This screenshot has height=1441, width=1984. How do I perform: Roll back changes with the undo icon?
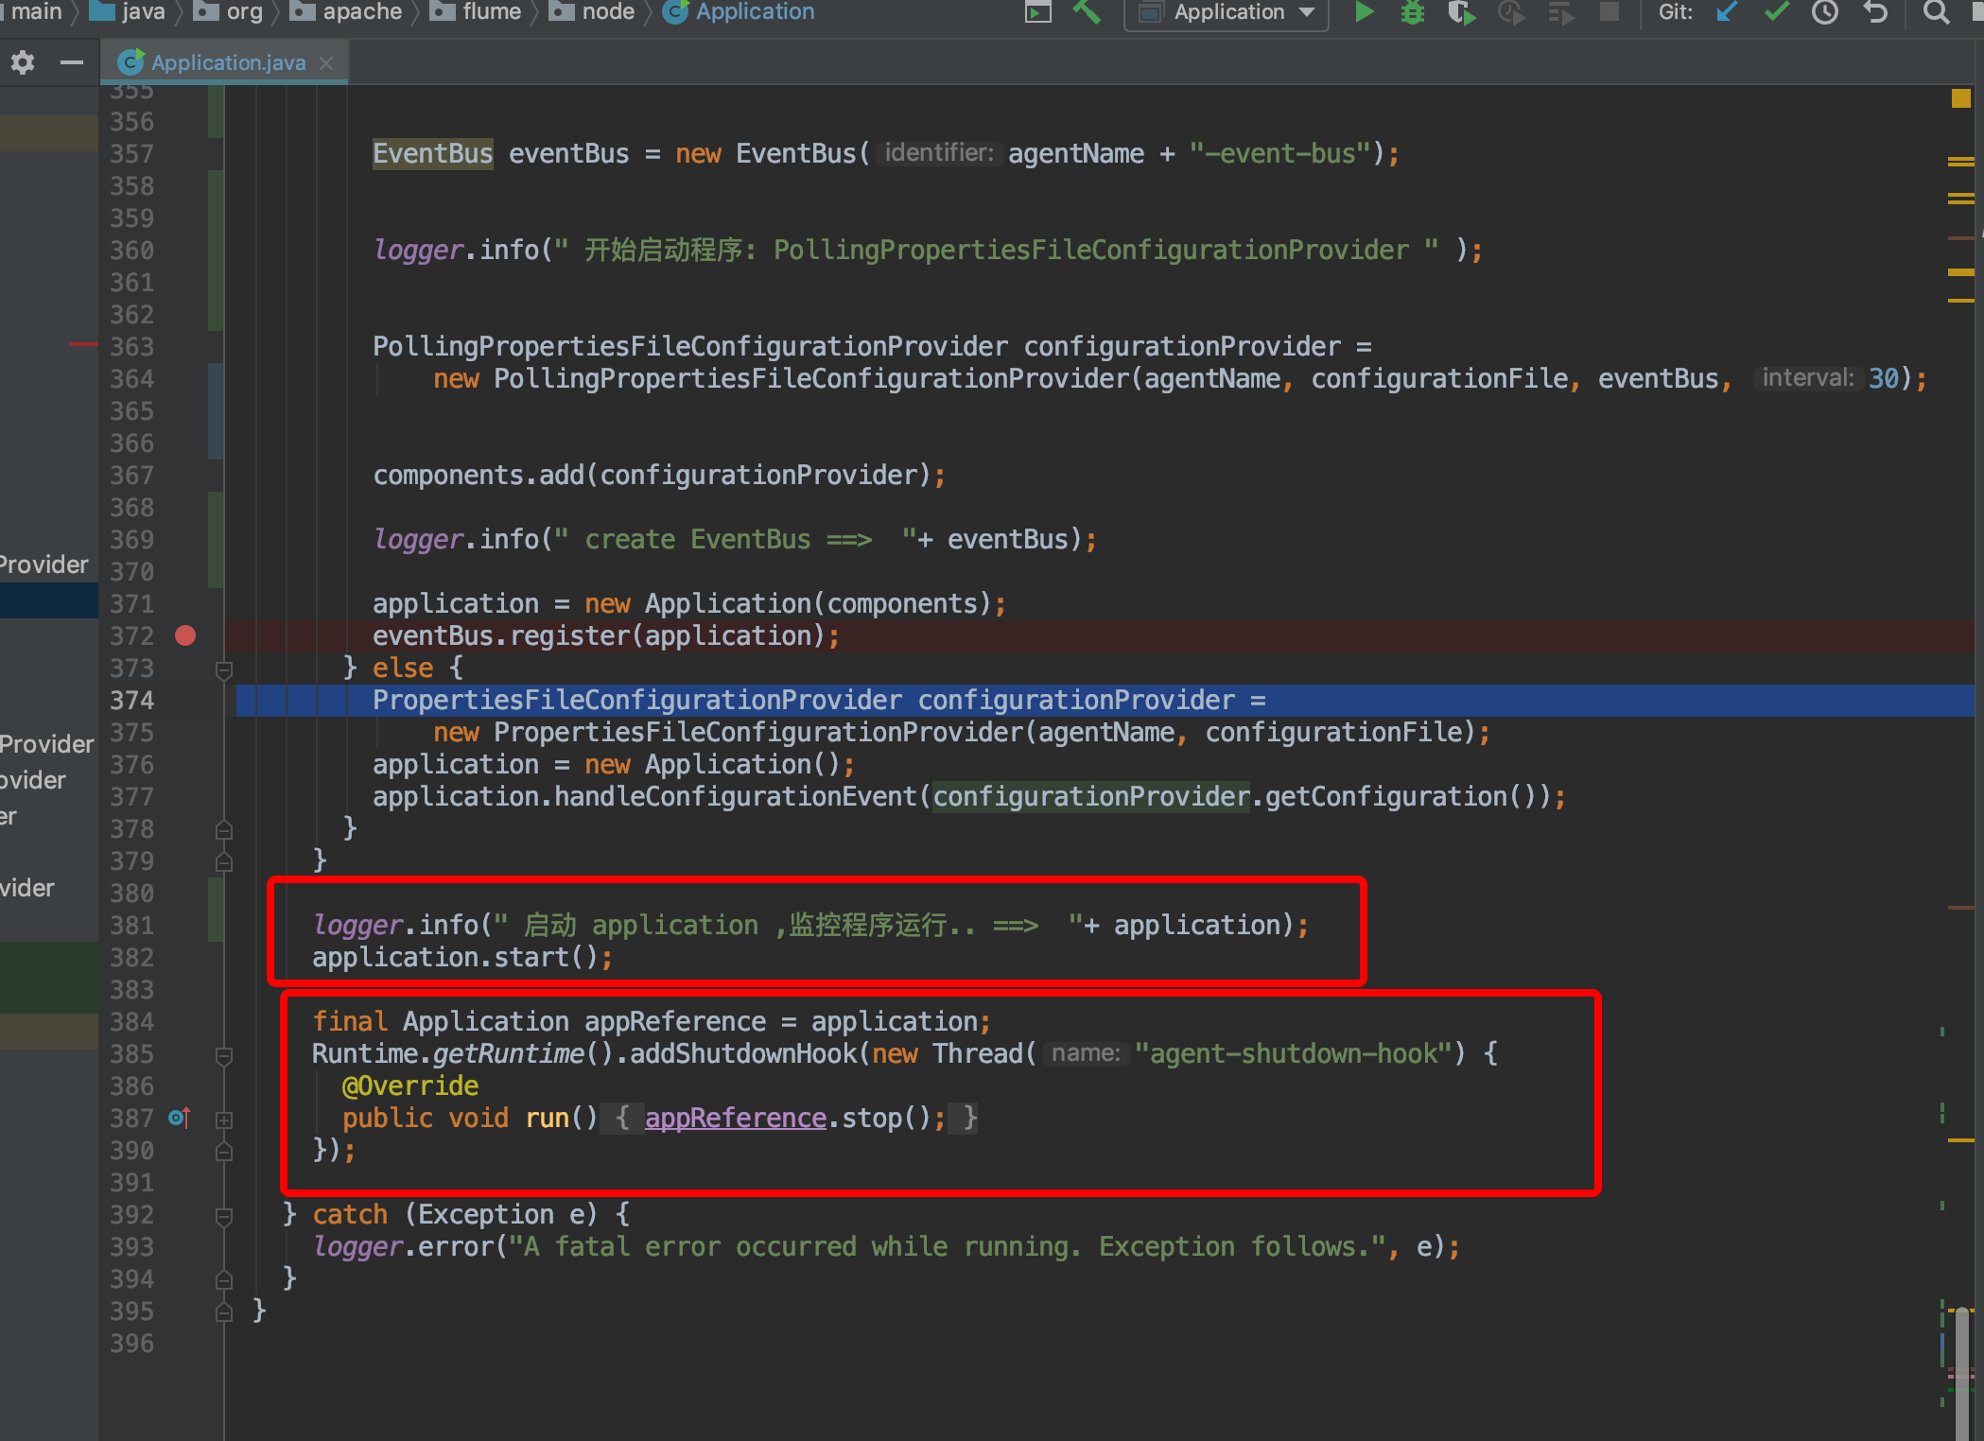[1875, 13]
